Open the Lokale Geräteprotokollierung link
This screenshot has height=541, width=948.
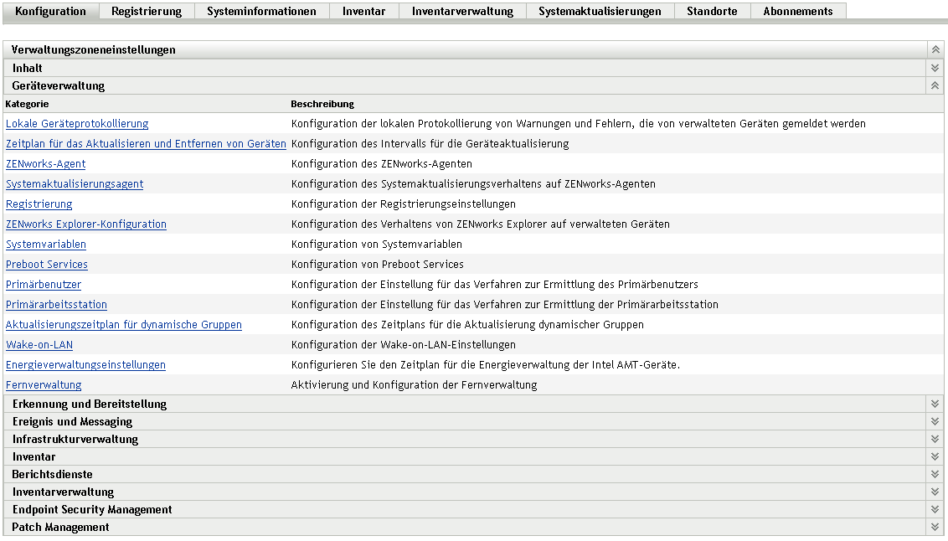[x=77, y=124]
